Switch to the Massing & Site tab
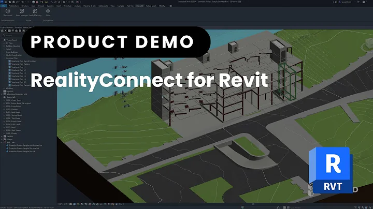373x209 pixels. tap(90, 6)
